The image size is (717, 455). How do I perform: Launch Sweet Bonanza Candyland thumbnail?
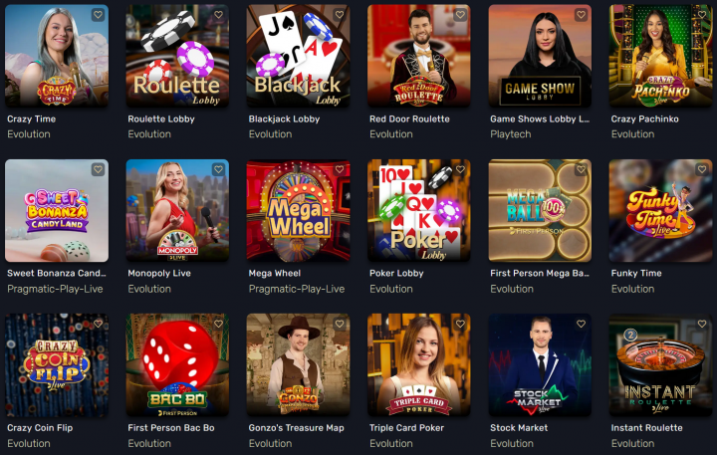coord(57,210)
